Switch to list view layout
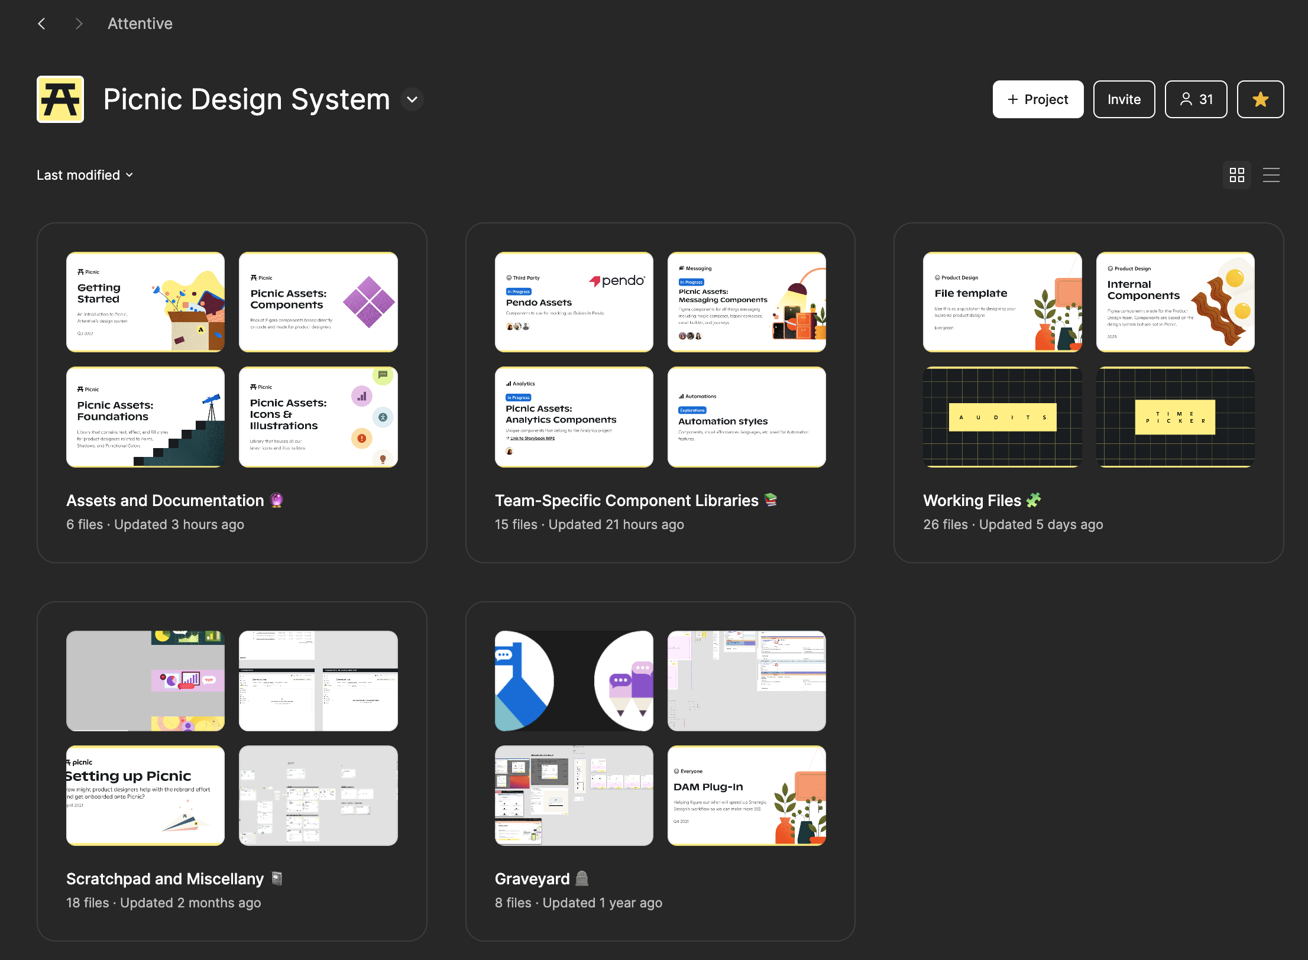Image resolution: width=1308 pixels, height=960 pixels. pos(1271,175)
